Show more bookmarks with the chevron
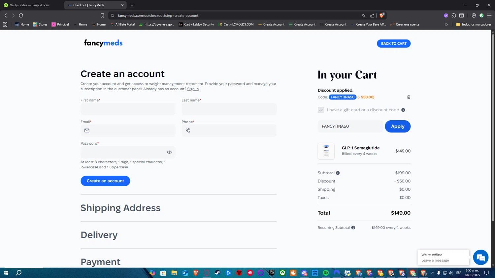 click(446, 24)
